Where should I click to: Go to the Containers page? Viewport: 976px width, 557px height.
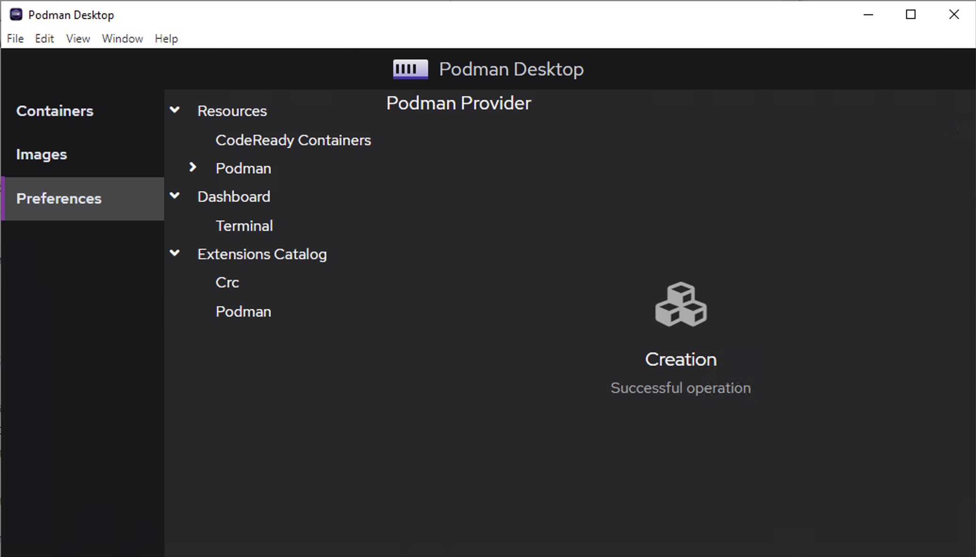pos(55,111)
